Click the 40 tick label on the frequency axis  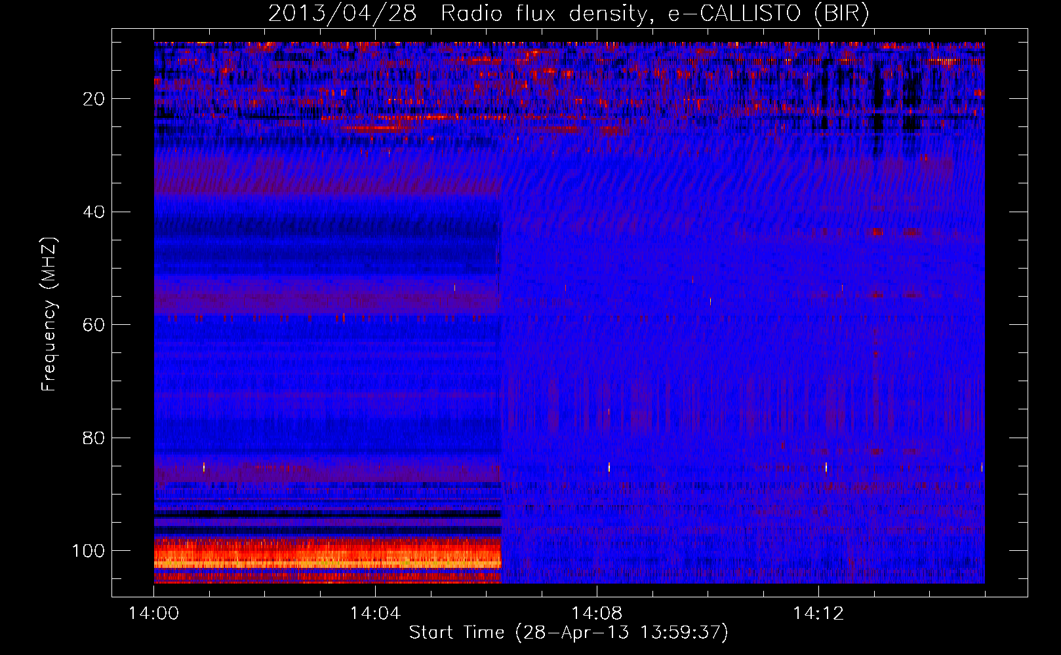[94, 212]
